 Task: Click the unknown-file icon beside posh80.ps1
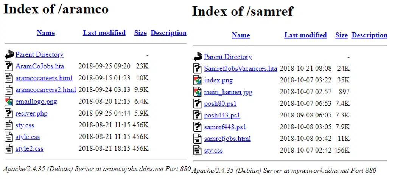pos(197,103)
